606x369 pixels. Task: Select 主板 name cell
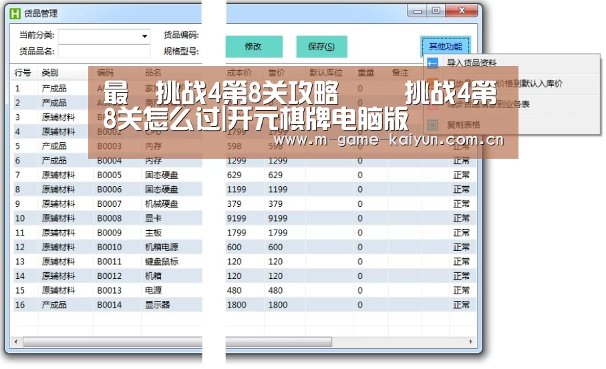pos(153,233)
